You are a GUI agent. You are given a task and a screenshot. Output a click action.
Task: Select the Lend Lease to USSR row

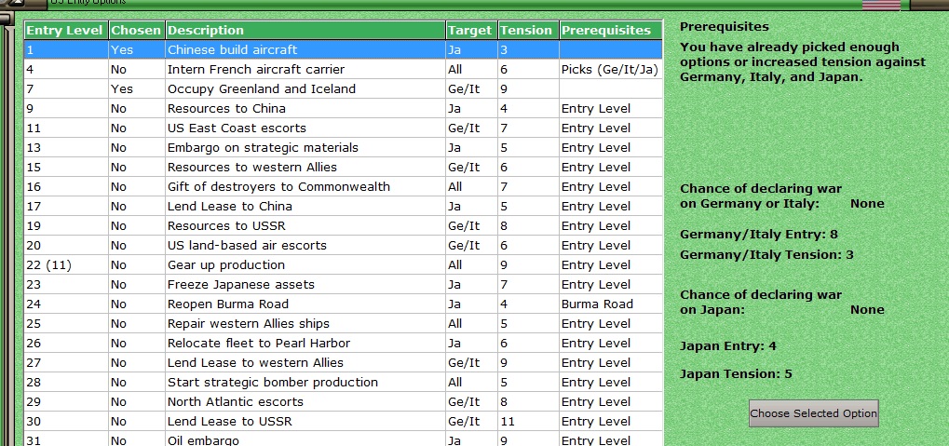click(343, 421)
